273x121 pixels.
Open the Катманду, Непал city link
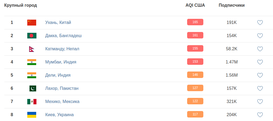[62, 49]
